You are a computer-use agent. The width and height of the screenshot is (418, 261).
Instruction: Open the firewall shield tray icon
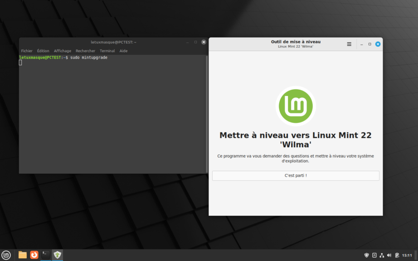pos(367,255)
